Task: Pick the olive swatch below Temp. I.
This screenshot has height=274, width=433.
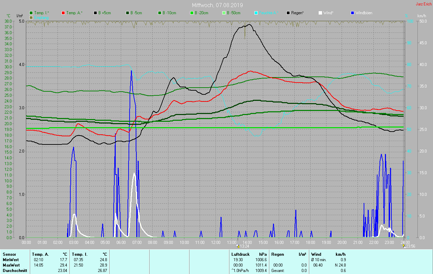Action: pyautogui.click(x=31, y=17)
